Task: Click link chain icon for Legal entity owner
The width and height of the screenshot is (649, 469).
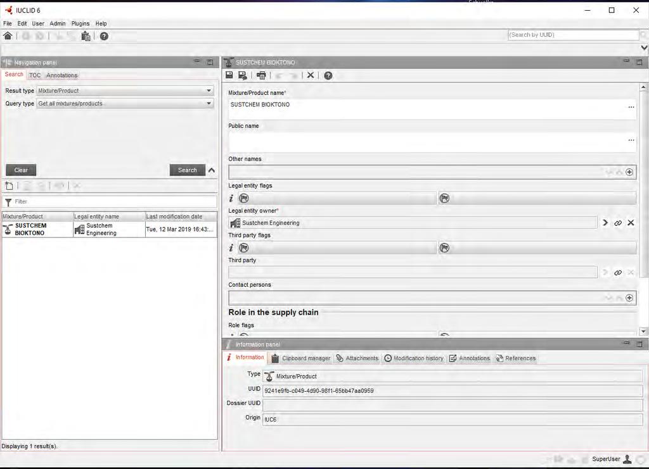Action: 618,223
